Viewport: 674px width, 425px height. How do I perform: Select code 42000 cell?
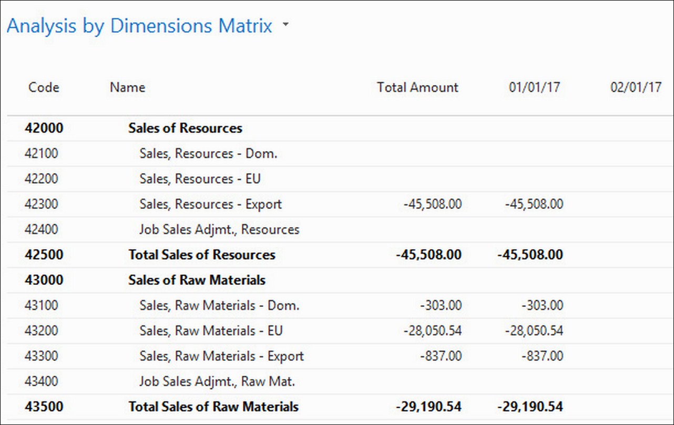[x=44, y=128]
